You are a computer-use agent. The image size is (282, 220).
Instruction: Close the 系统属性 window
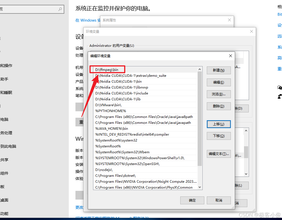(x=229, y=20)
